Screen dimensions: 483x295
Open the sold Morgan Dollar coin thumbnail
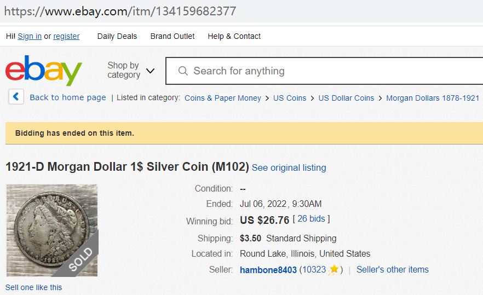[51, 230]
